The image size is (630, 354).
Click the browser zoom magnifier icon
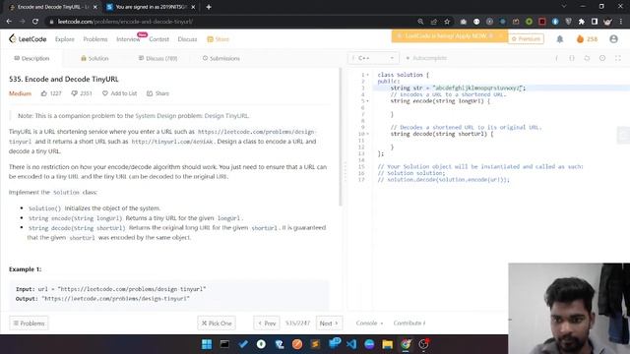420,22
